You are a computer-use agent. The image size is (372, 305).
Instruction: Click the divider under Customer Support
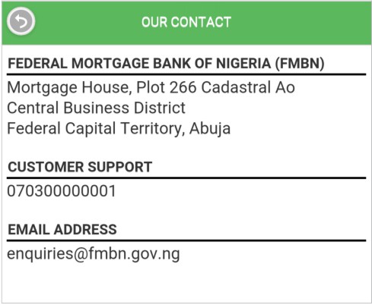[x=186, y=178]
